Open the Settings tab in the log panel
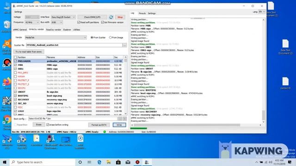The width and height of the screenshot is (296, 166). click(x=152, y=13)
